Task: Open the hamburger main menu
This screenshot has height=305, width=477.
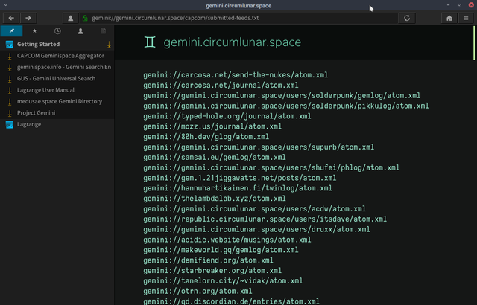Action: coord(466,18)
